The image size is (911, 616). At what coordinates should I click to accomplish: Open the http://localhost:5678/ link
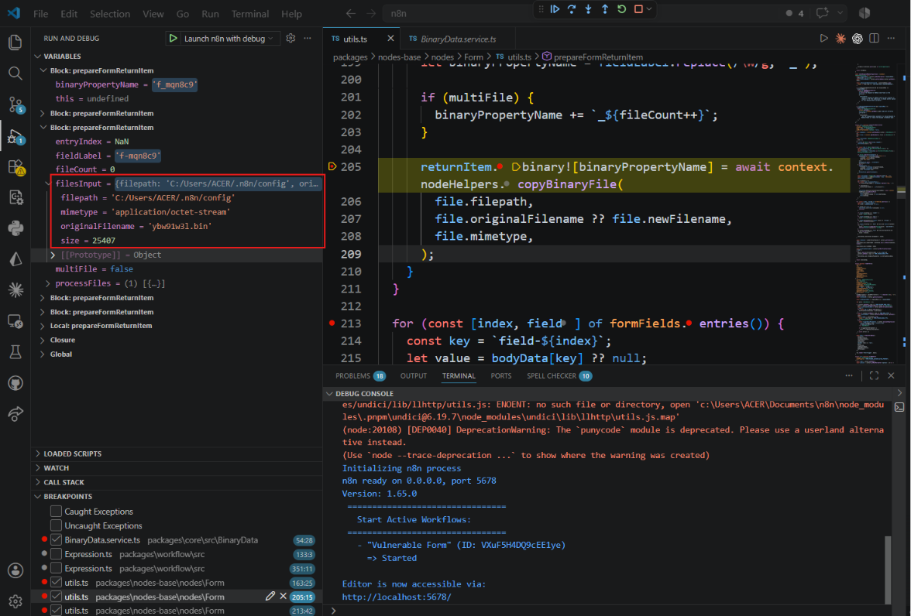tap(397, 597)
